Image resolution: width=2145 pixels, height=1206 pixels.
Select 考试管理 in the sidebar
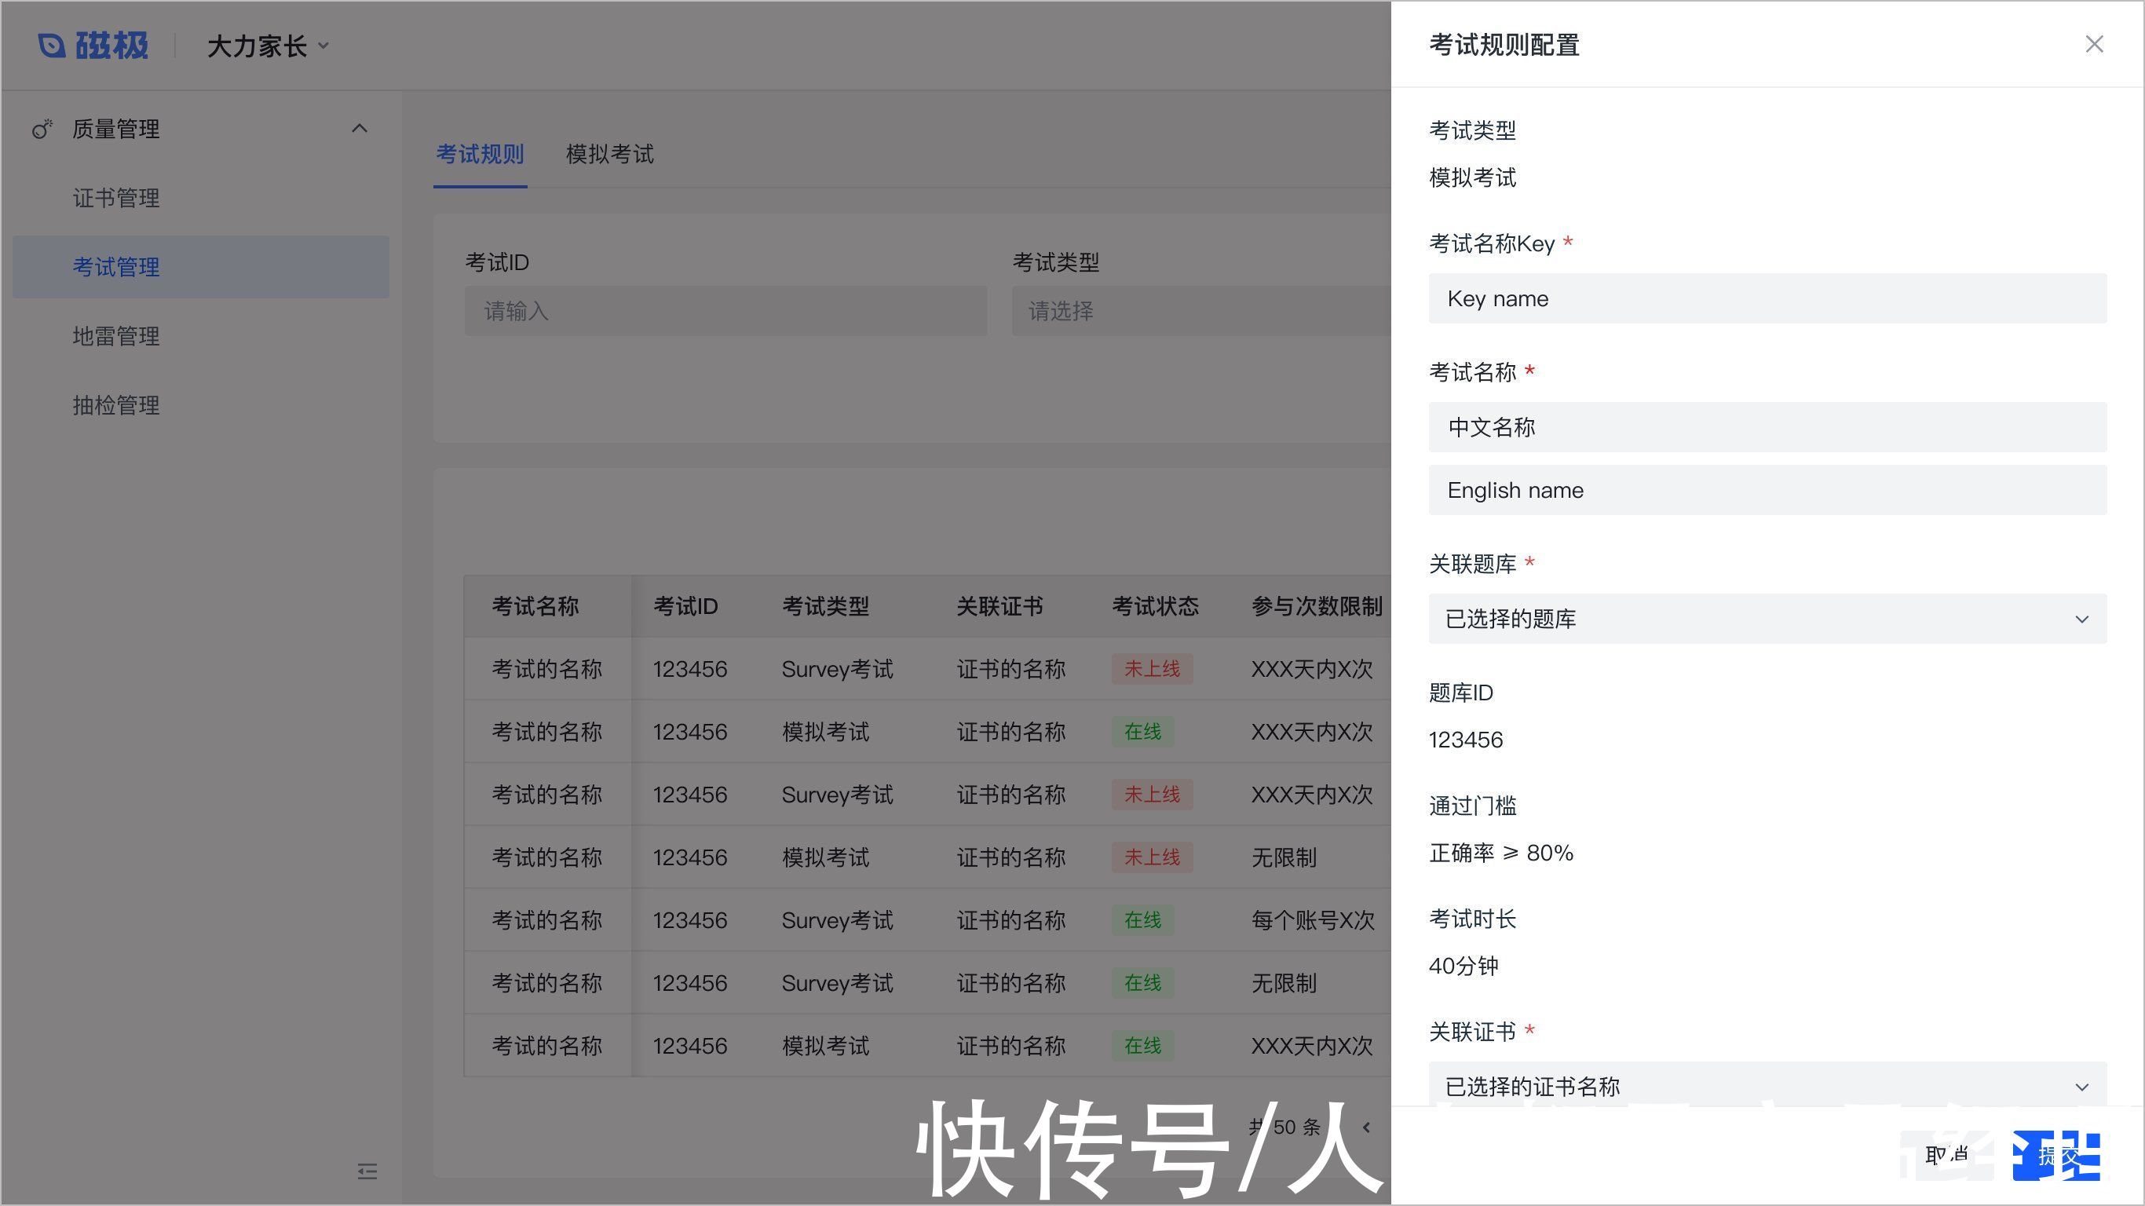(200, 268)
